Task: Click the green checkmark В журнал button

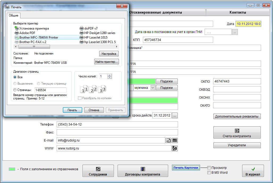Action: point(253,171)
